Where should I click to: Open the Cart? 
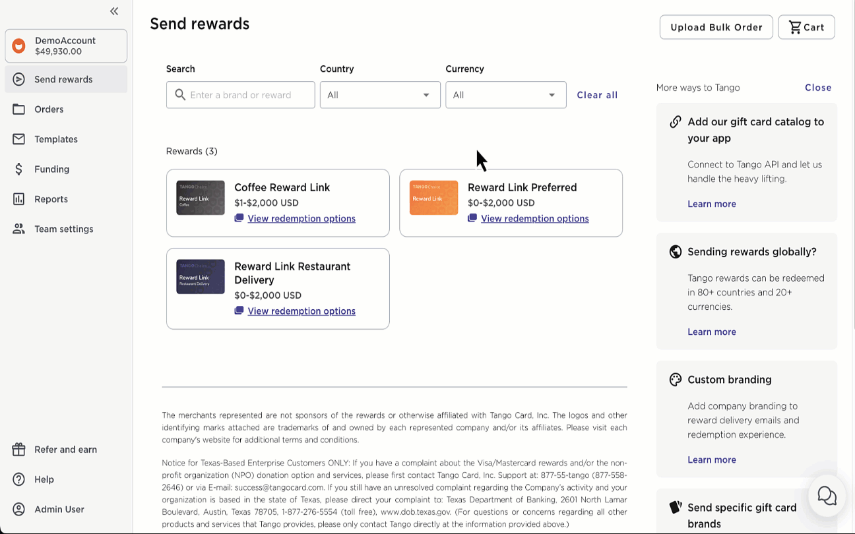pyautogui.click(x=806, y=27)
